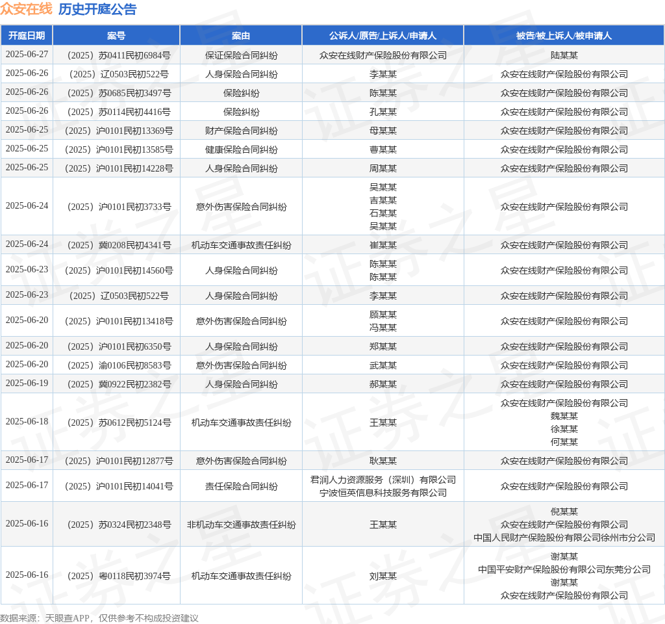Click plaintiff 刘某某
Image resolution: width=665 pixels, height=624 pixels.
click(383, 576)
